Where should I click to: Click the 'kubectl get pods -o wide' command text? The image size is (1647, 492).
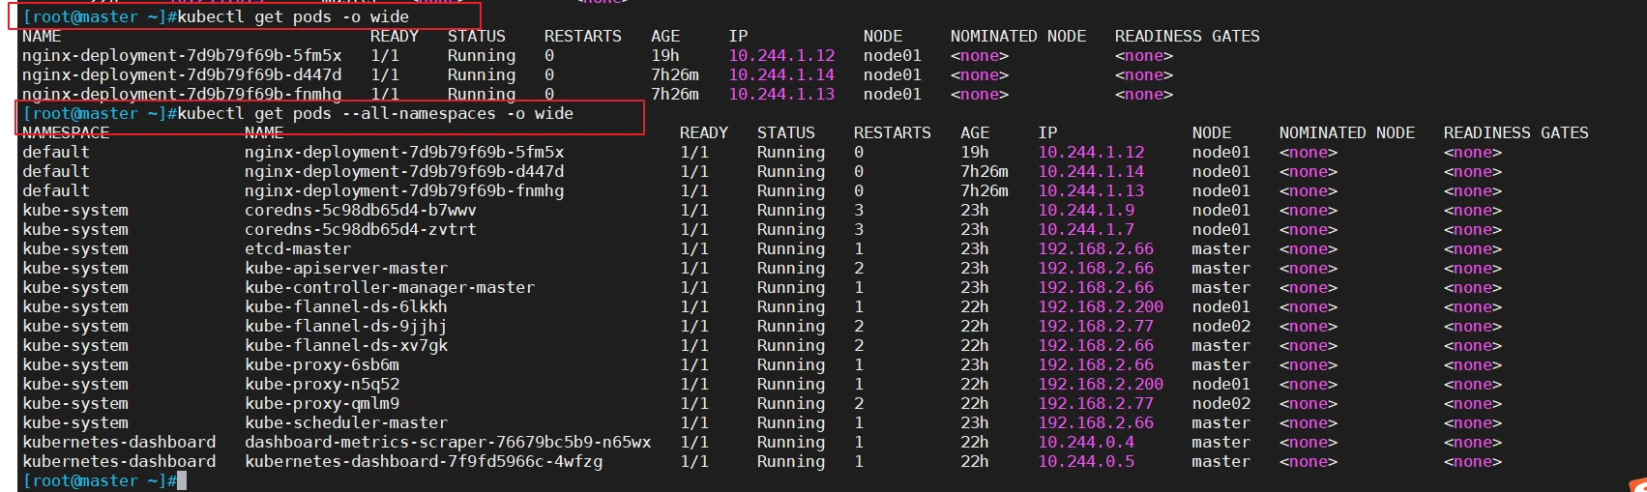coord(293,16)
